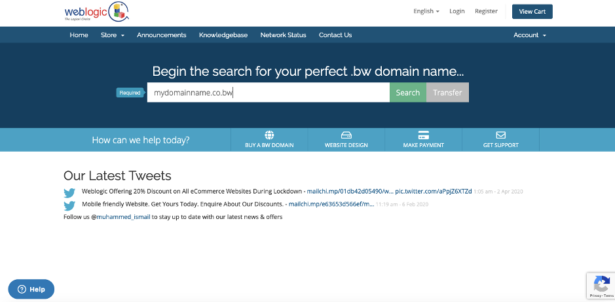Click the '1:05 am - 2 Apr 2020' timestamp
Screen dimensions: 615x302
(498, 192)
